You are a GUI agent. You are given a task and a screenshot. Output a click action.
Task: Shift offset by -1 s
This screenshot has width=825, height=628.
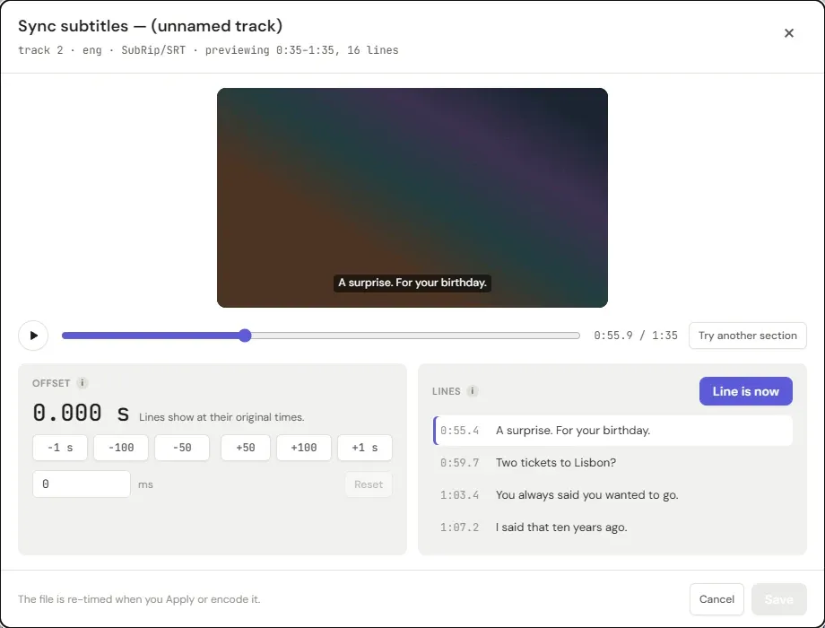click(60, 448)
